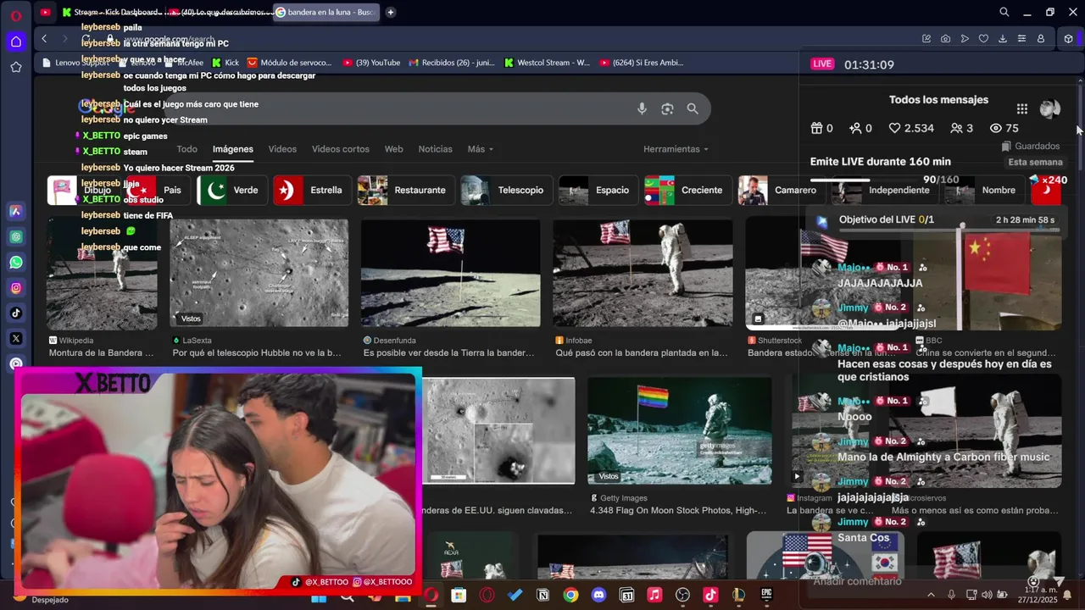This screenshot has width=1085, height=610.
Task: Open grid apps icon in TikTok panel
Action: [x=1022, y=108]
